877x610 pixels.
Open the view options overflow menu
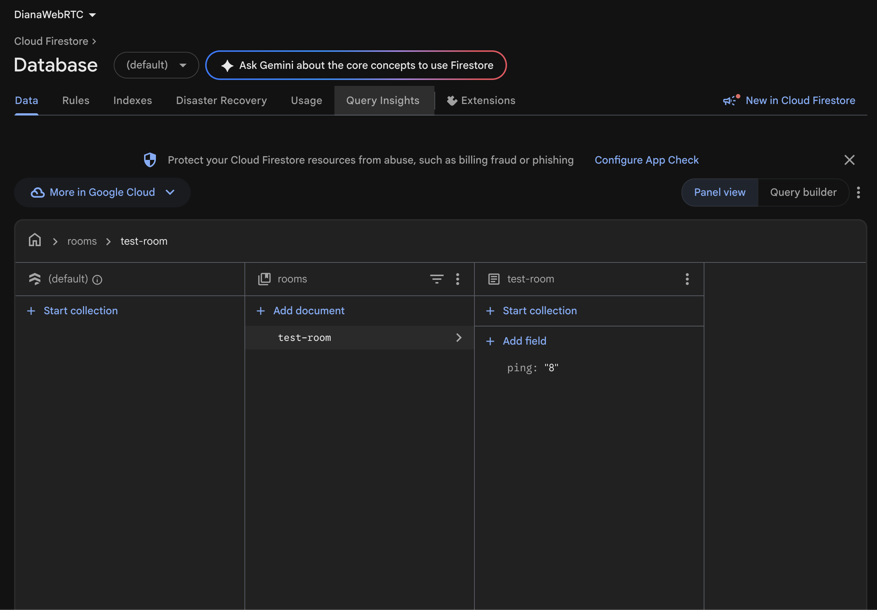pos(858,192)
